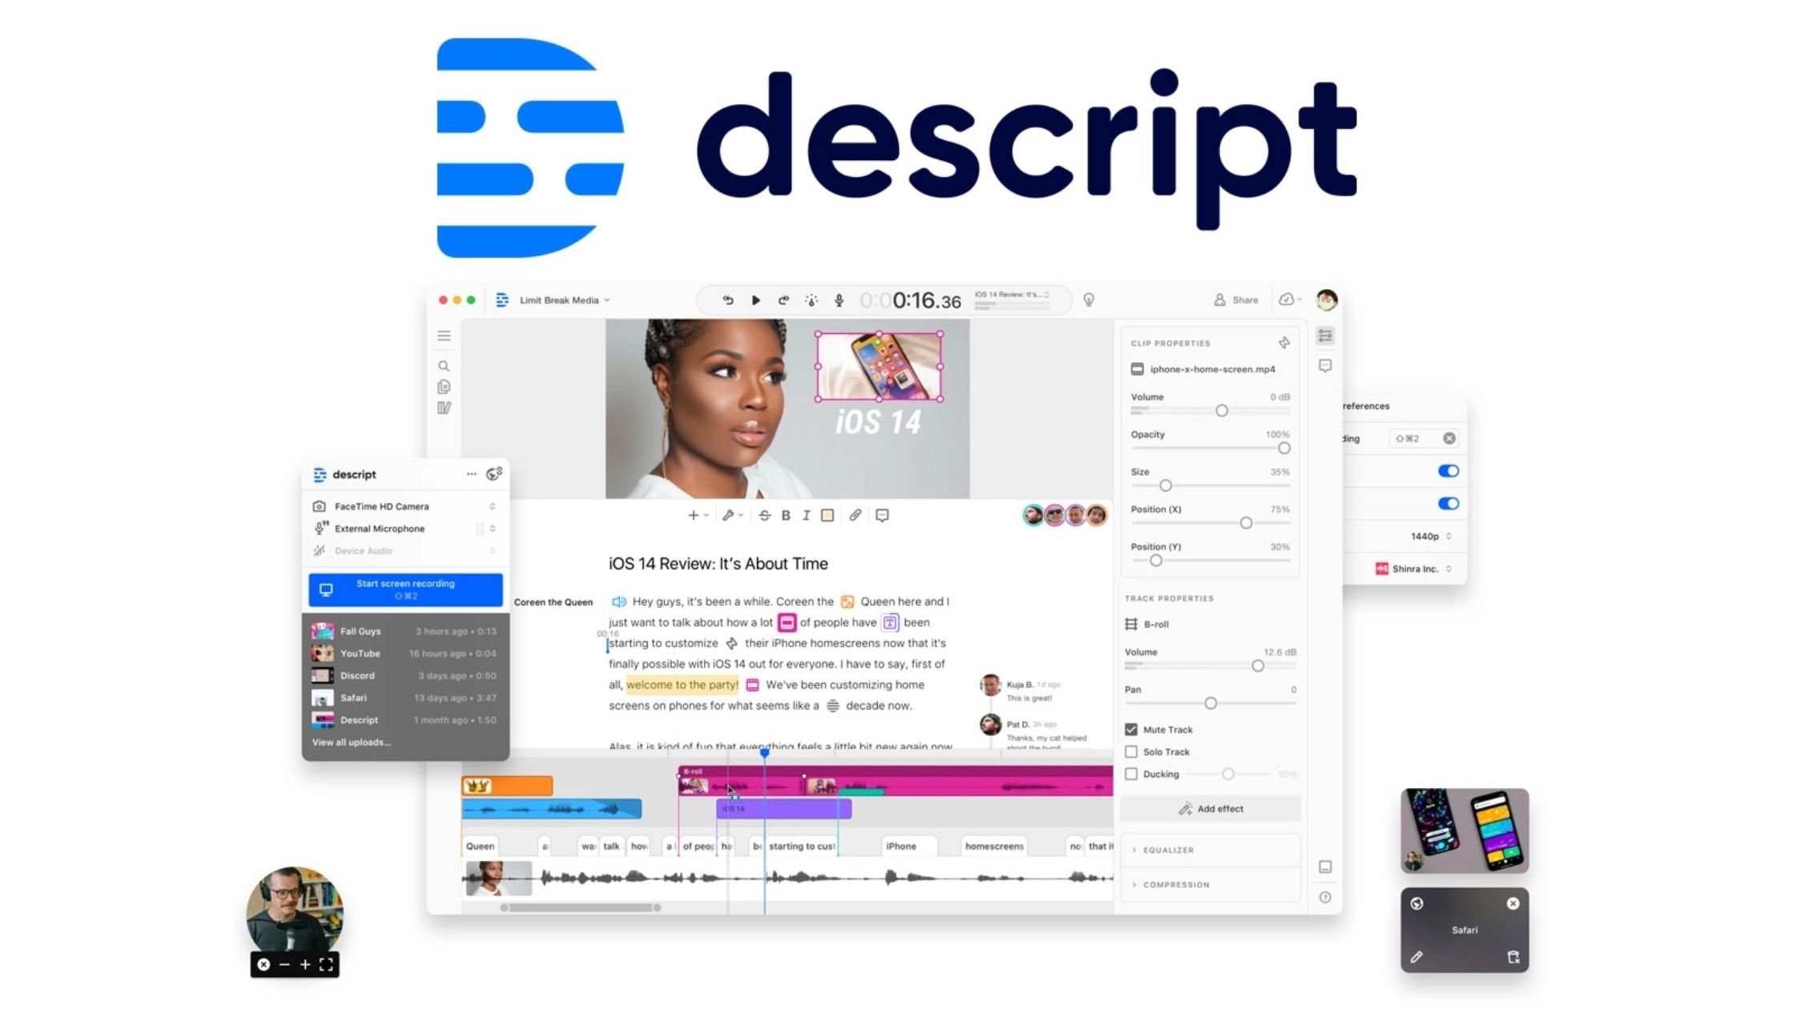The image size is (1794, 1009).
Task: Click the microphone recording icon
Action: (838, 299)
